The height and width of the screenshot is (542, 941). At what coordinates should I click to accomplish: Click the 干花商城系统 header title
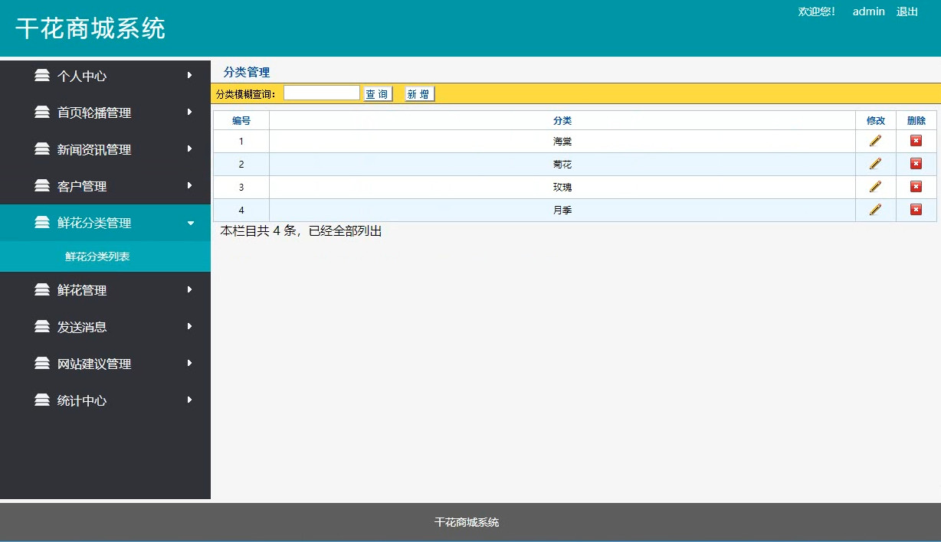coord(90,29)
